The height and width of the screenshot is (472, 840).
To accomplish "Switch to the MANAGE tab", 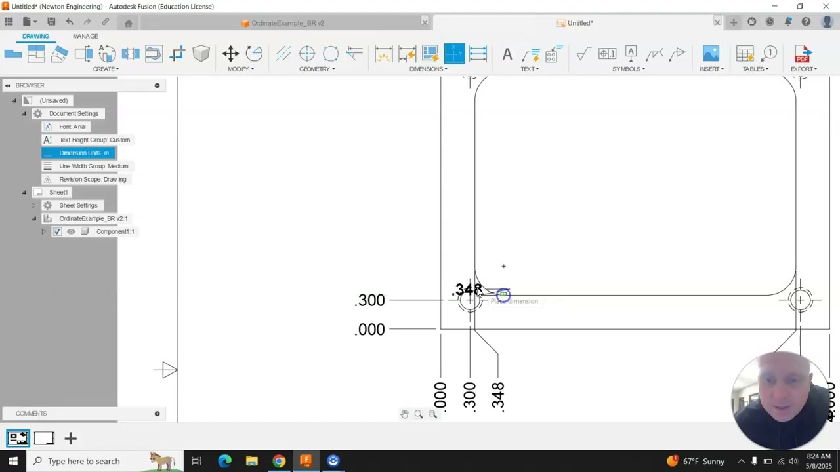I will pyautogui.click(x=85, y=36).
